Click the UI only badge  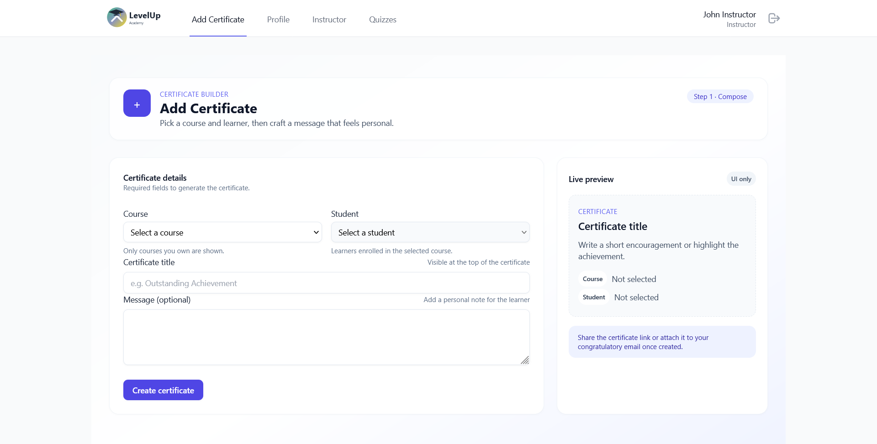pyautogui.click(x=741, y=179)
